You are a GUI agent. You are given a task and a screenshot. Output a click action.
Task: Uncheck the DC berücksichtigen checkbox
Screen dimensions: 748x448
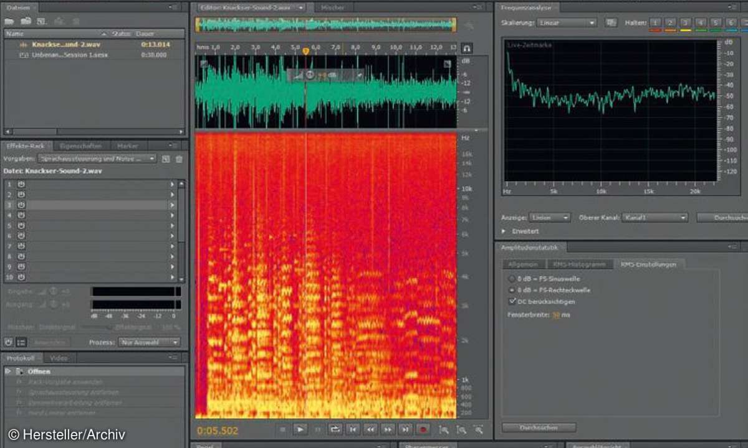512,301
